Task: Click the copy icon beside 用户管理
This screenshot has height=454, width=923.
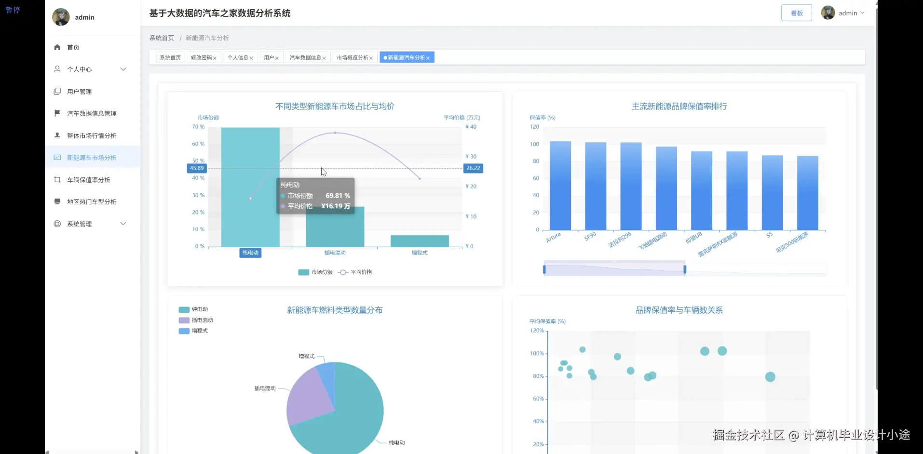Action: click(57, 91)
